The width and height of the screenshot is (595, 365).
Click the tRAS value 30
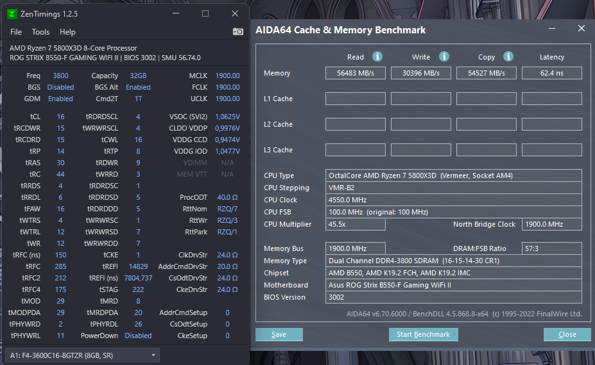pos(61,163)
